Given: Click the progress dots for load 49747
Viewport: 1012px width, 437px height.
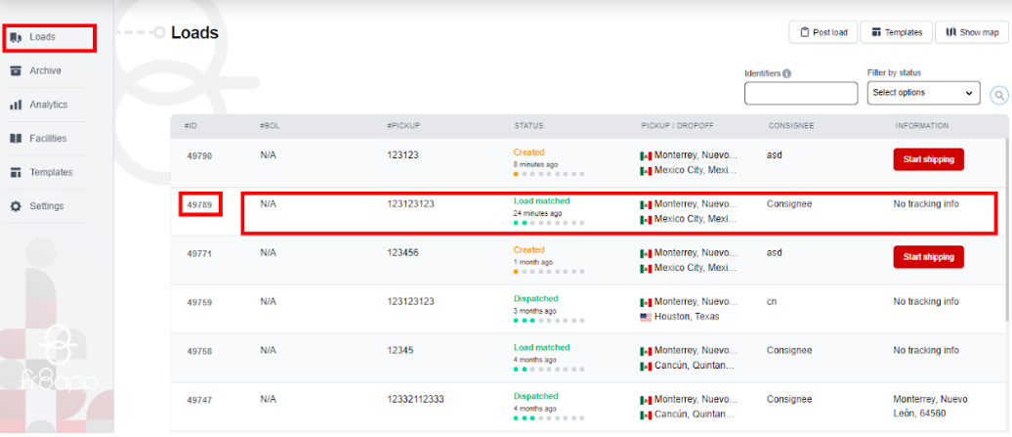Looking at the screenshot, I should coord(549,418).
